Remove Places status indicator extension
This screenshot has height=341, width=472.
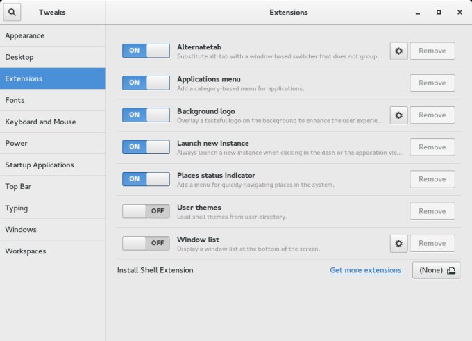tap(432, 179)
